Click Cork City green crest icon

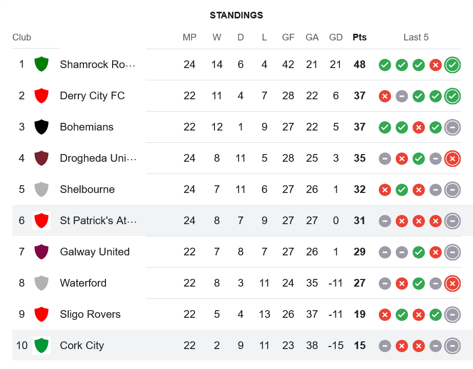(x=41, y=345)
